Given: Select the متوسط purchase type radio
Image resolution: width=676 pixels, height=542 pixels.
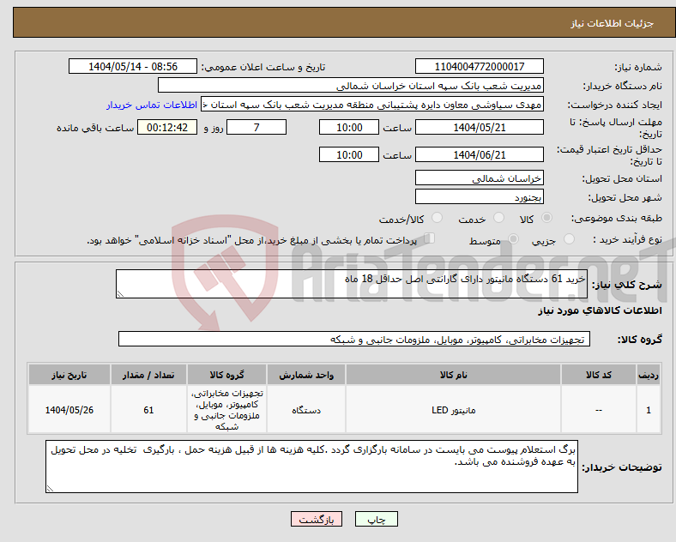Looking at the screenshot, I should click(x=513, y=239).
